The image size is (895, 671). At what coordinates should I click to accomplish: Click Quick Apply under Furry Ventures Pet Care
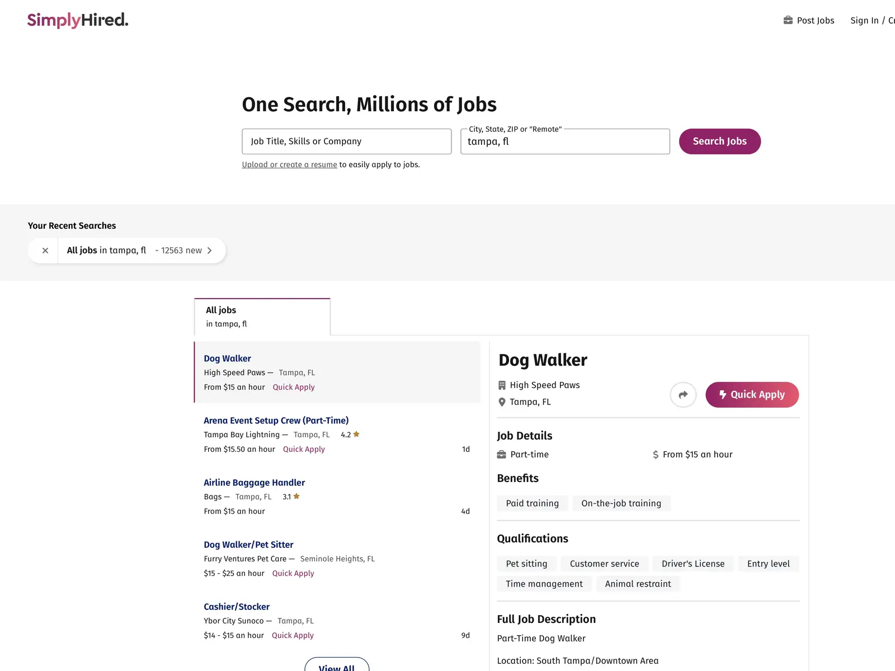(x=293, y=573)
